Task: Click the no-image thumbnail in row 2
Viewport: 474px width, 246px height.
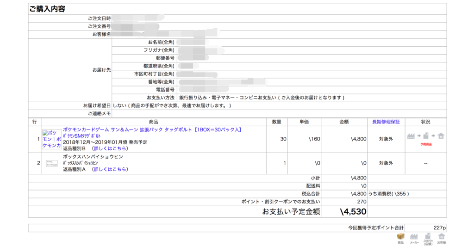Action: click(52, 163)
